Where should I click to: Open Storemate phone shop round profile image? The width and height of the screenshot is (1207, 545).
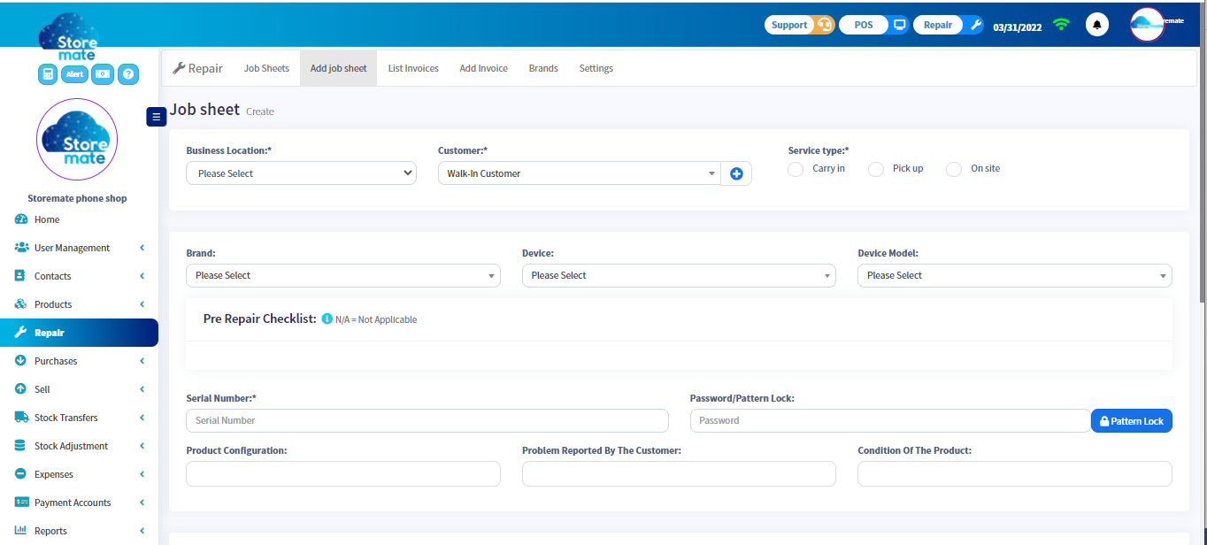(77, 139)
